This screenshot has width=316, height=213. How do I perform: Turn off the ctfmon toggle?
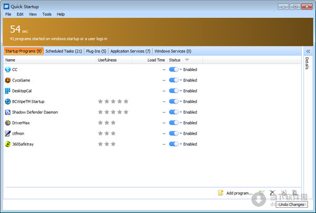click(x=174, y=134)
